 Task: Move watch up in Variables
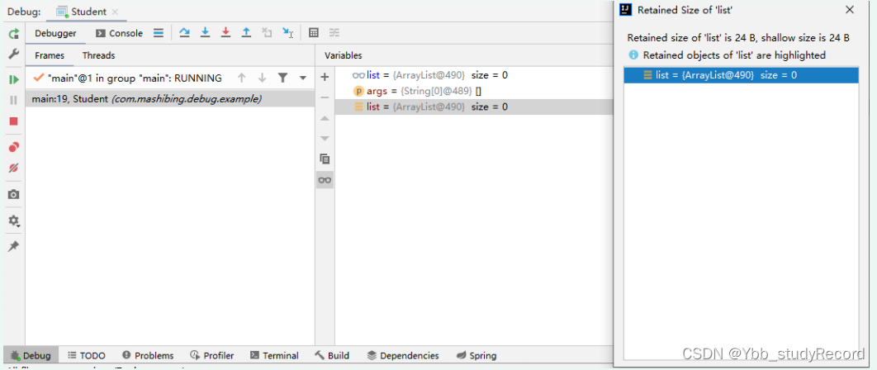(x=325, y=119)
